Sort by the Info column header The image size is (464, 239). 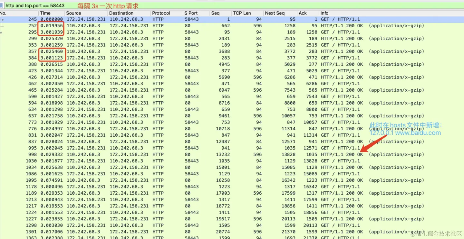391,13
